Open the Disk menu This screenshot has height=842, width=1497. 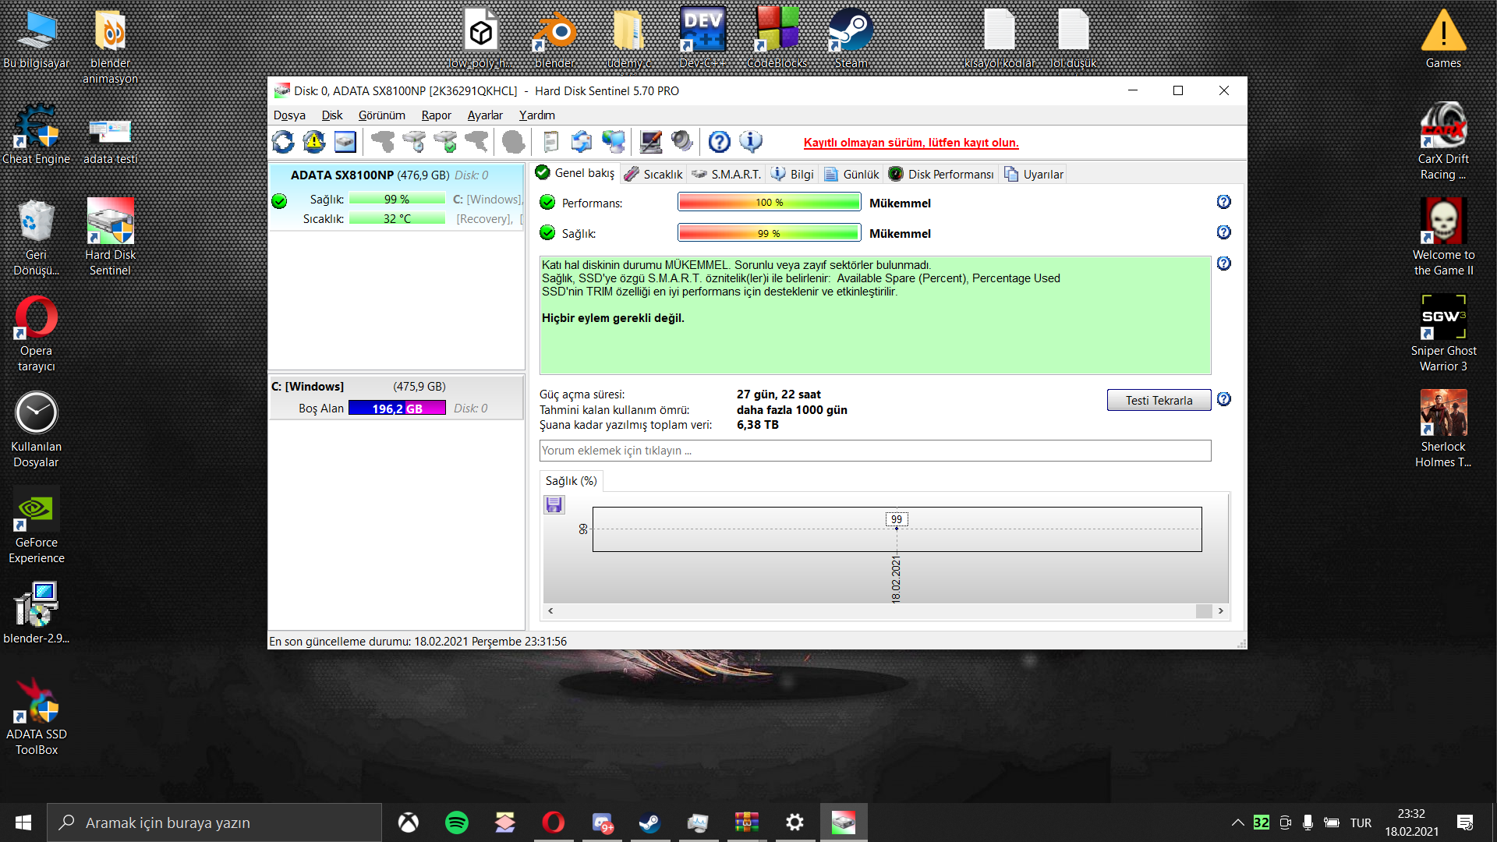tap(331, 115)
